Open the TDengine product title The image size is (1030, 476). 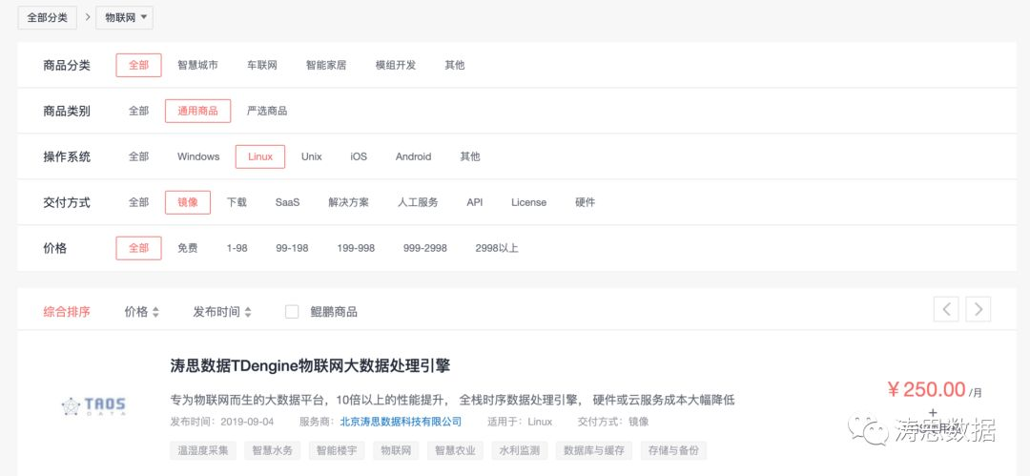pyautogui.click(x=310, y=365)
